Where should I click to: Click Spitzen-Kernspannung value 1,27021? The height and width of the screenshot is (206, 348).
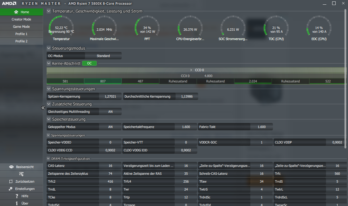pos(110,96)
